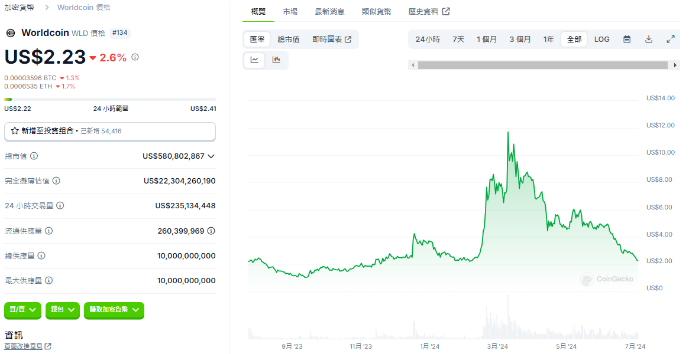Open the 歷史資料 tab
Viewport: 689px width, 354px height.
point(422,11)
